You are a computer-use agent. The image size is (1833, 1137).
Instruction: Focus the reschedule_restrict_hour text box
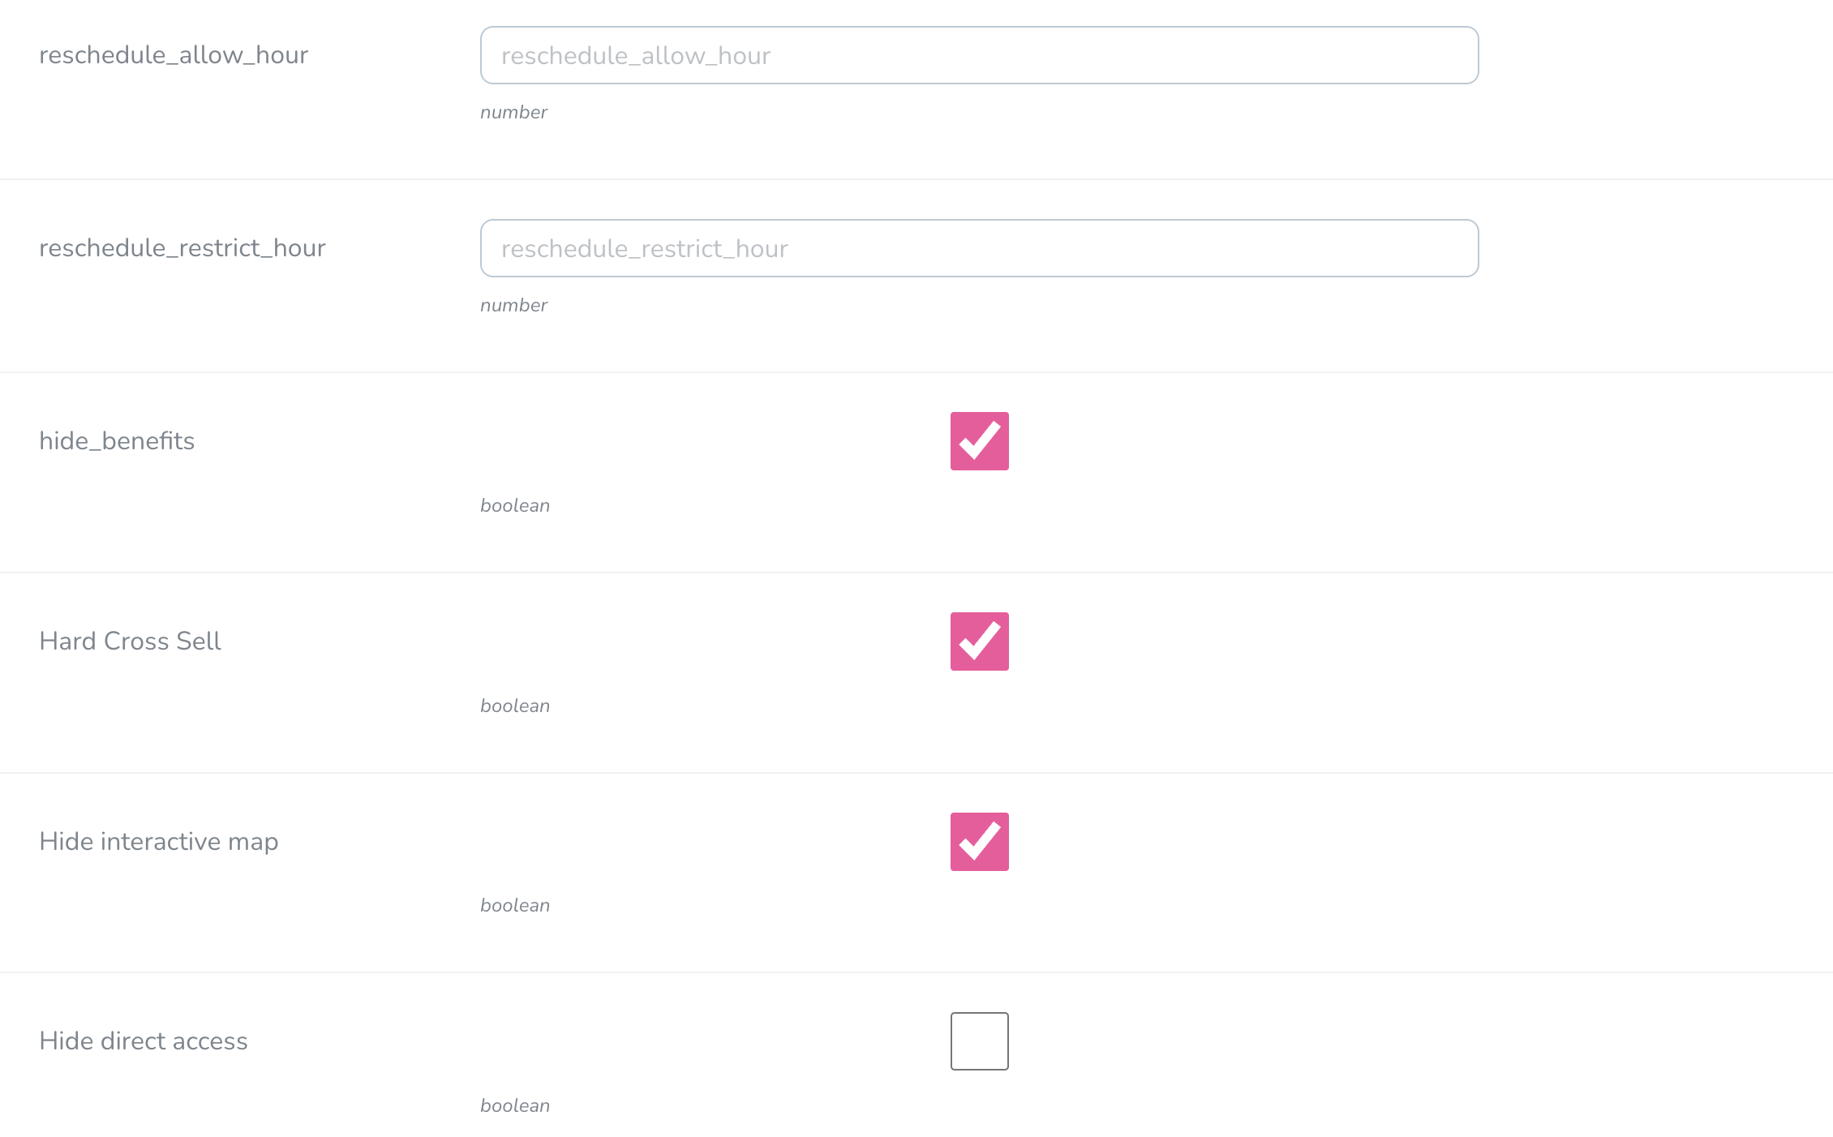coord(979,248)
